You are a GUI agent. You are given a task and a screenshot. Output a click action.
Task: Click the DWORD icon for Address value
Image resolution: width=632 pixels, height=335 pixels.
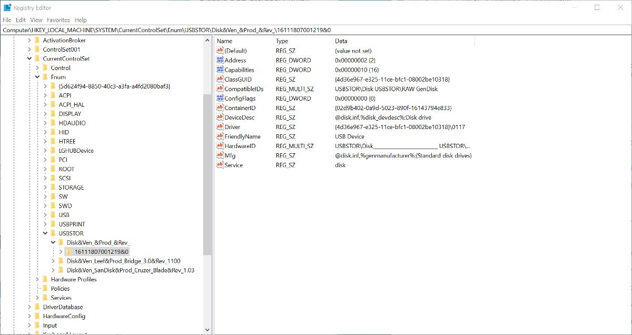pos(220,60)
